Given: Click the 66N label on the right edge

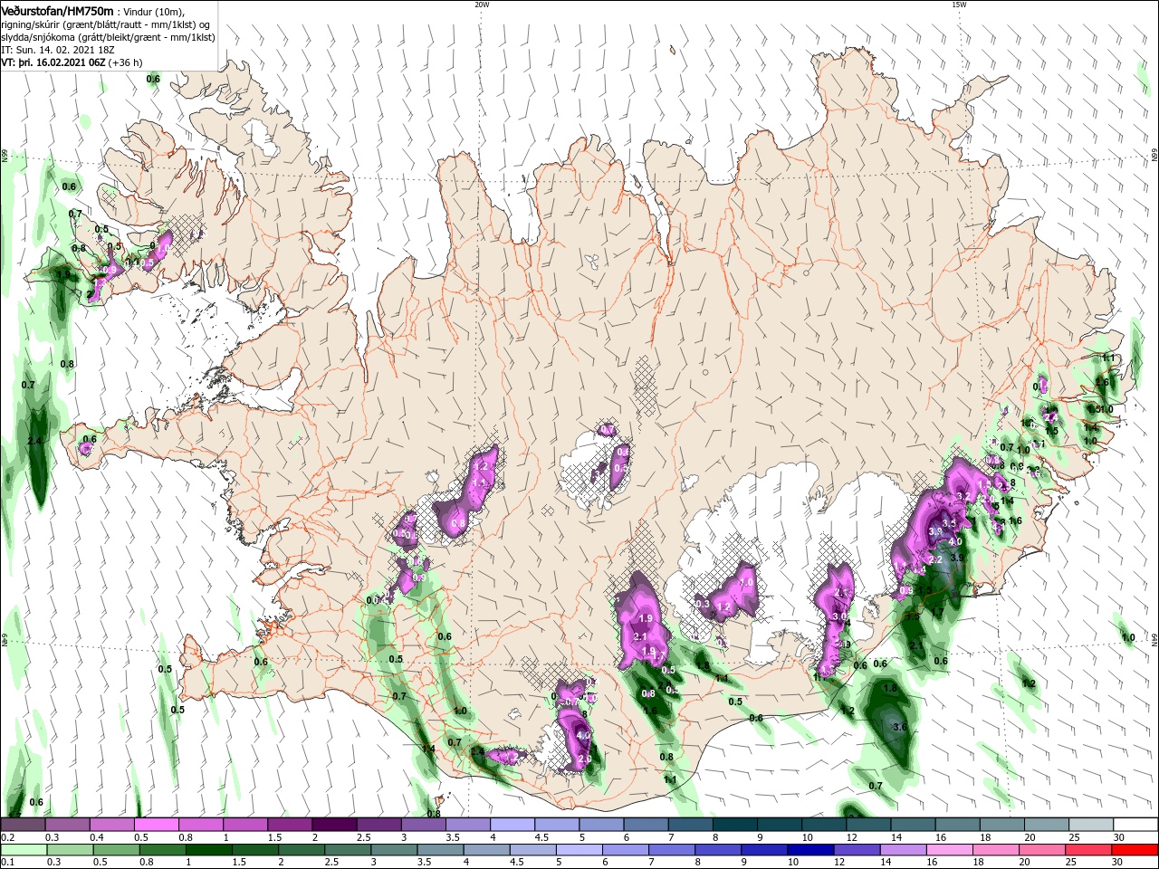Looking at the screenshot, I should click(x=1154, y=157).
